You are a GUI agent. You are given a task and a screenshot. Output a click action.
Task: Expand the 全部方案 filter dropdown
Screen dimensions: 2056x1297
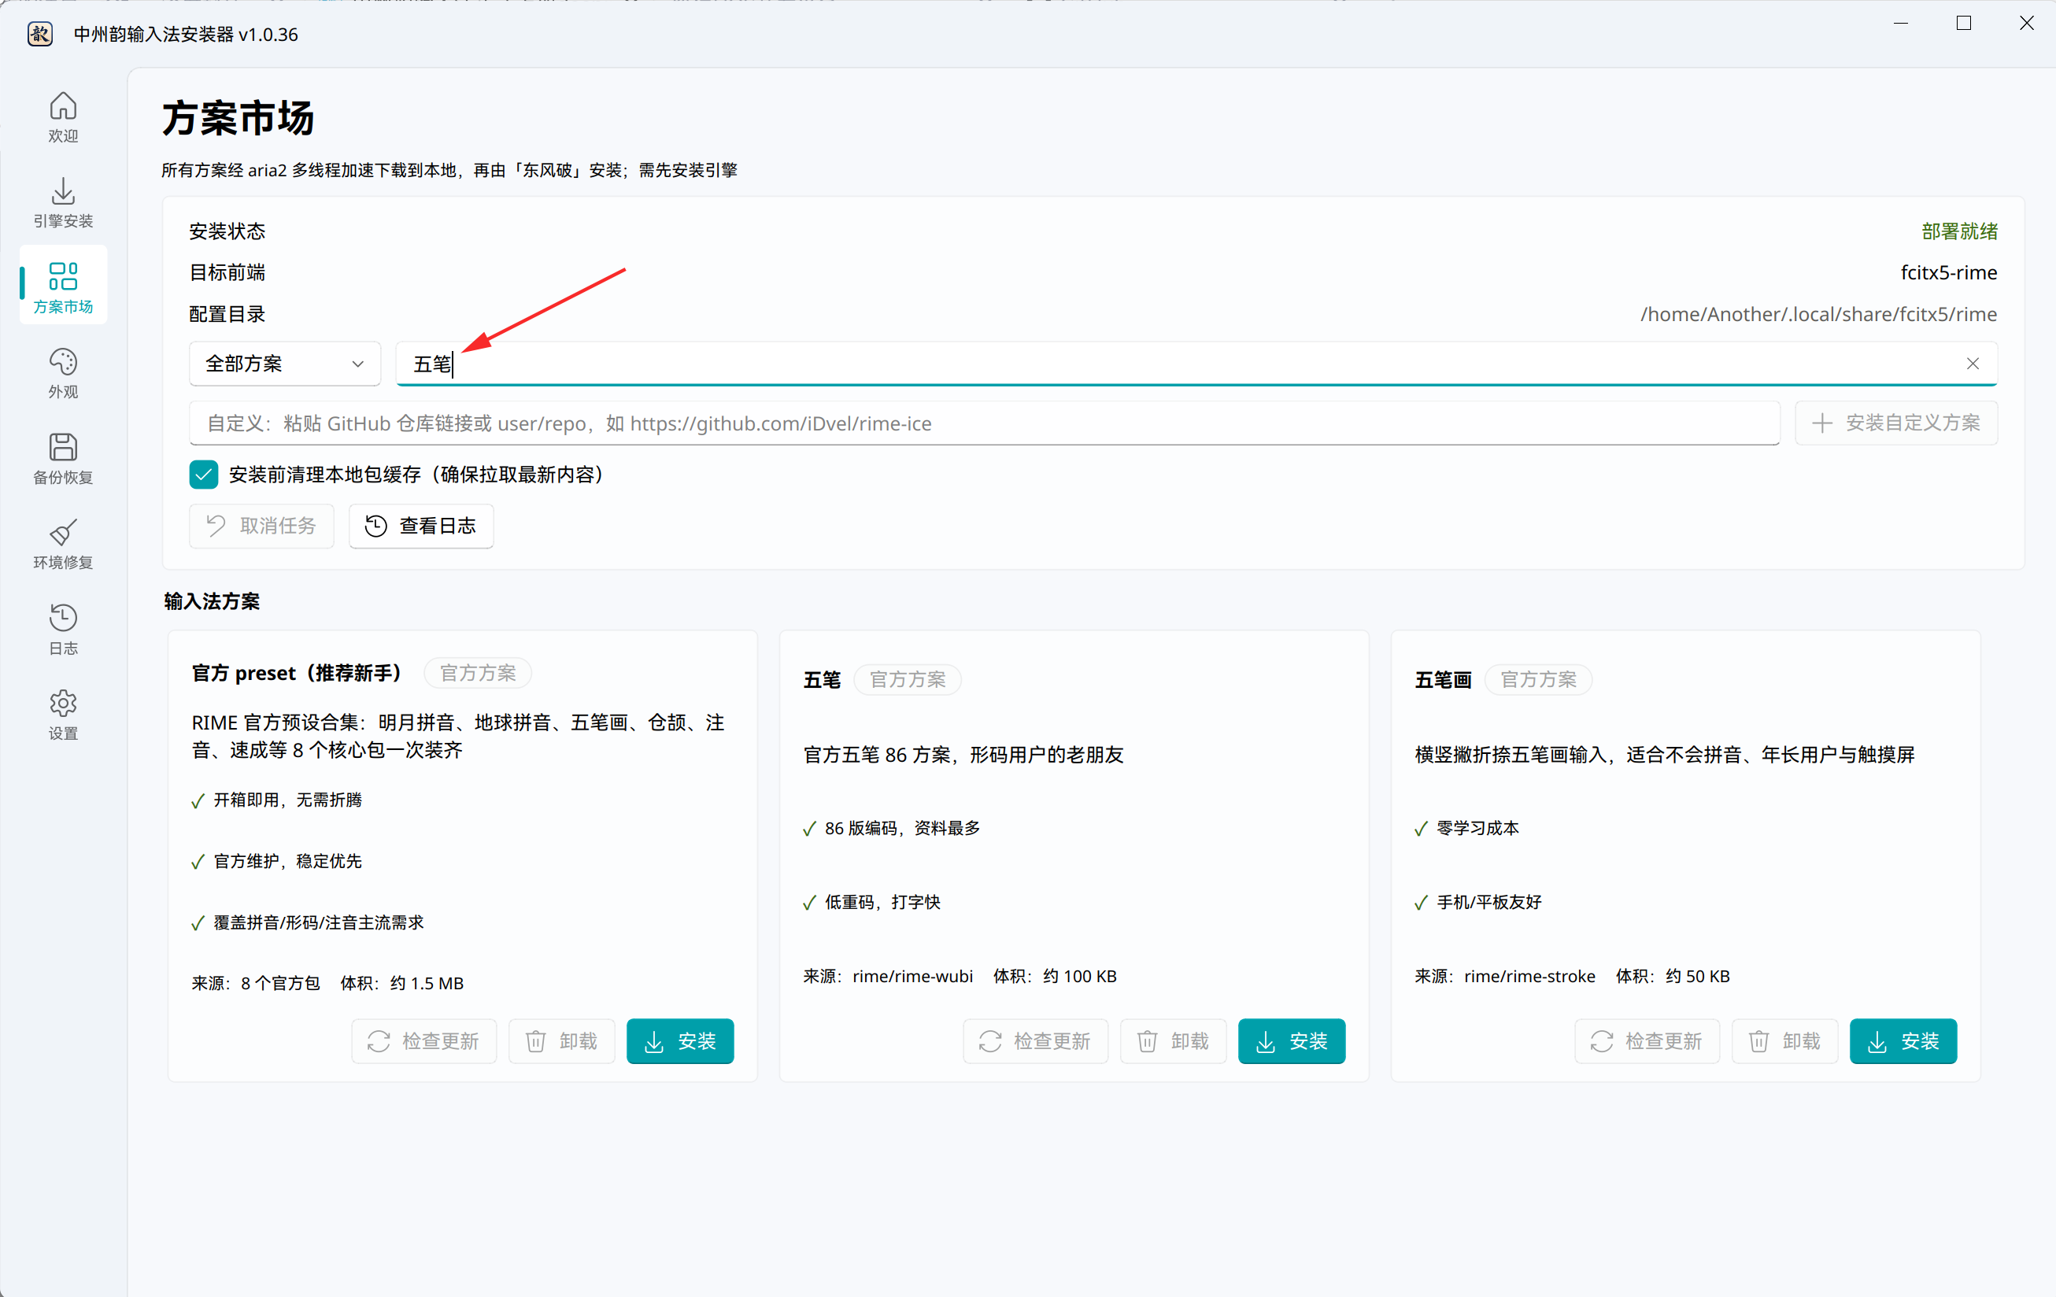(285, 364)
